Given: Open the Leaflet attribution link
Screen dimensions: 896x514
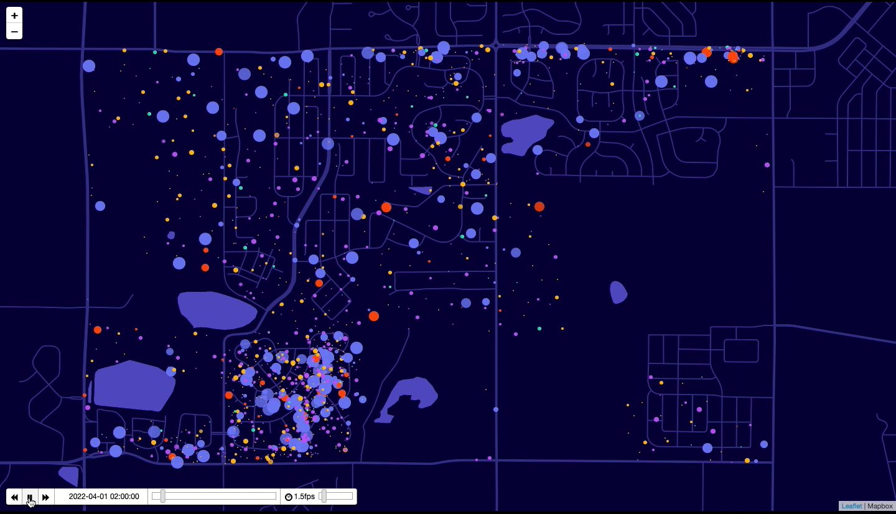Looking at the screenshot, I should (x=851, y=506).
